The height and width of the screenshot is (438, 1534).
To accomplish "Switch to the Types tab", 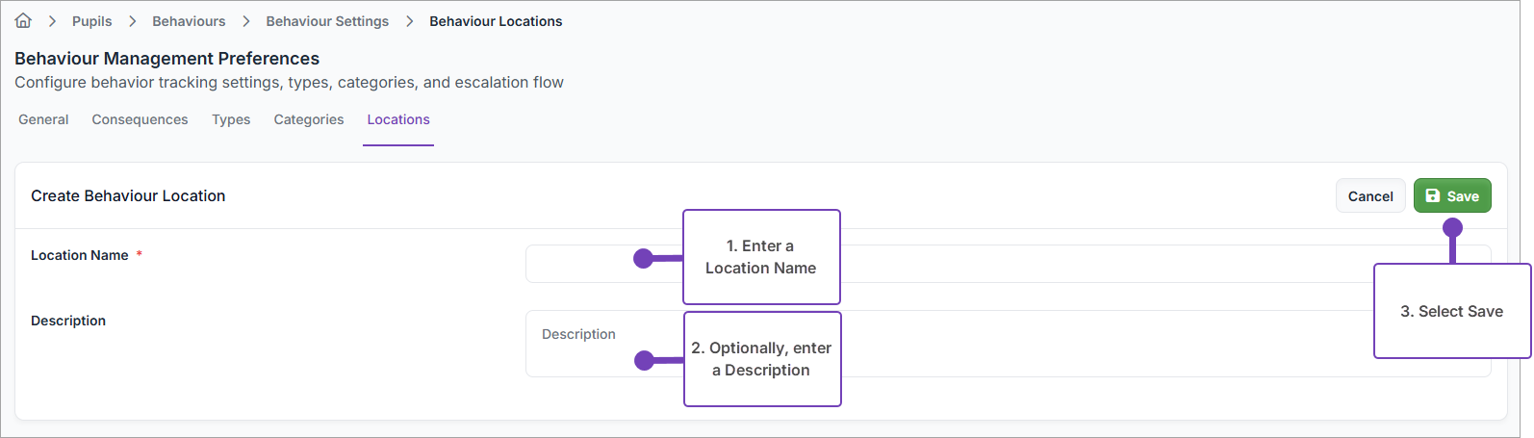I will pos(231,119).
